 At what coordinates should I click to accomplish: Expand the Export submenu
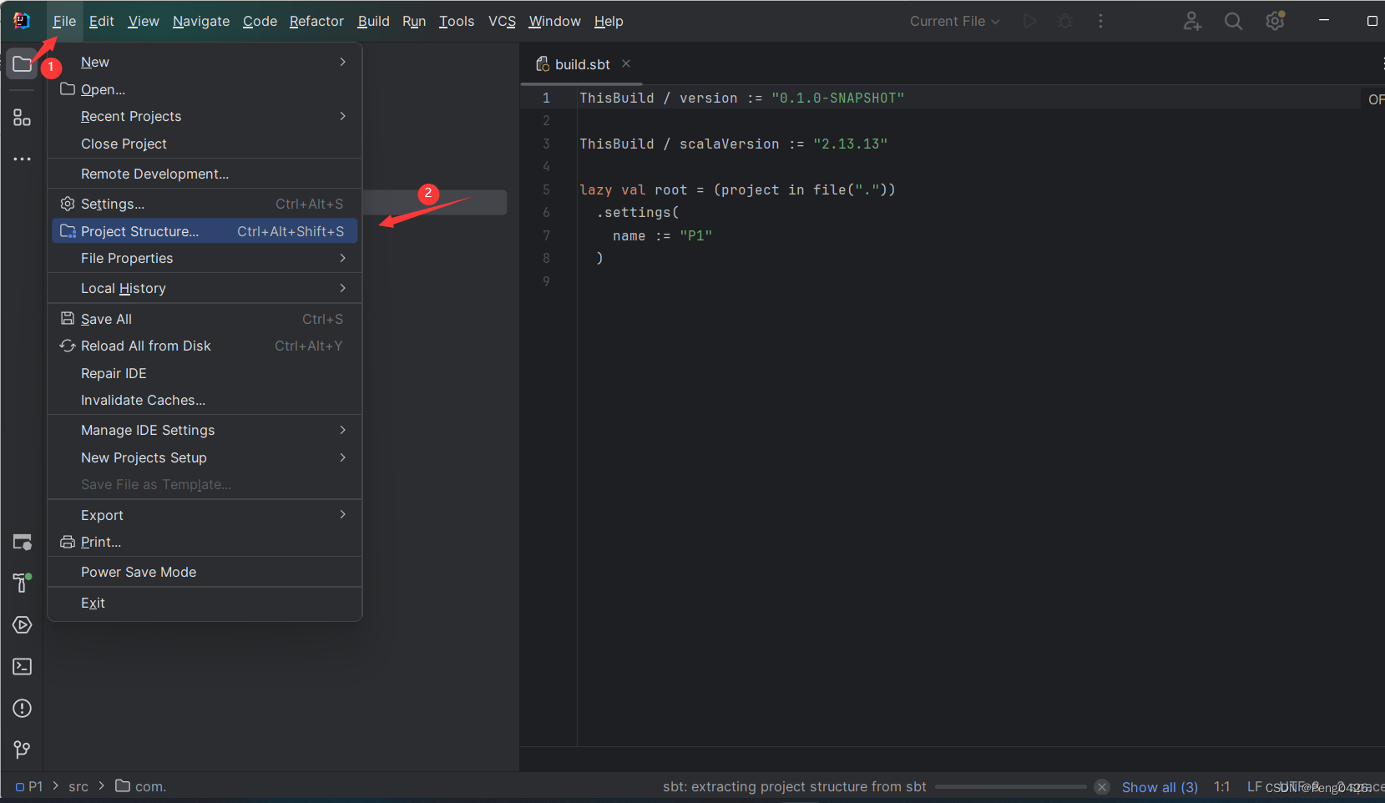pyautogui.click(x=205, y=515)
